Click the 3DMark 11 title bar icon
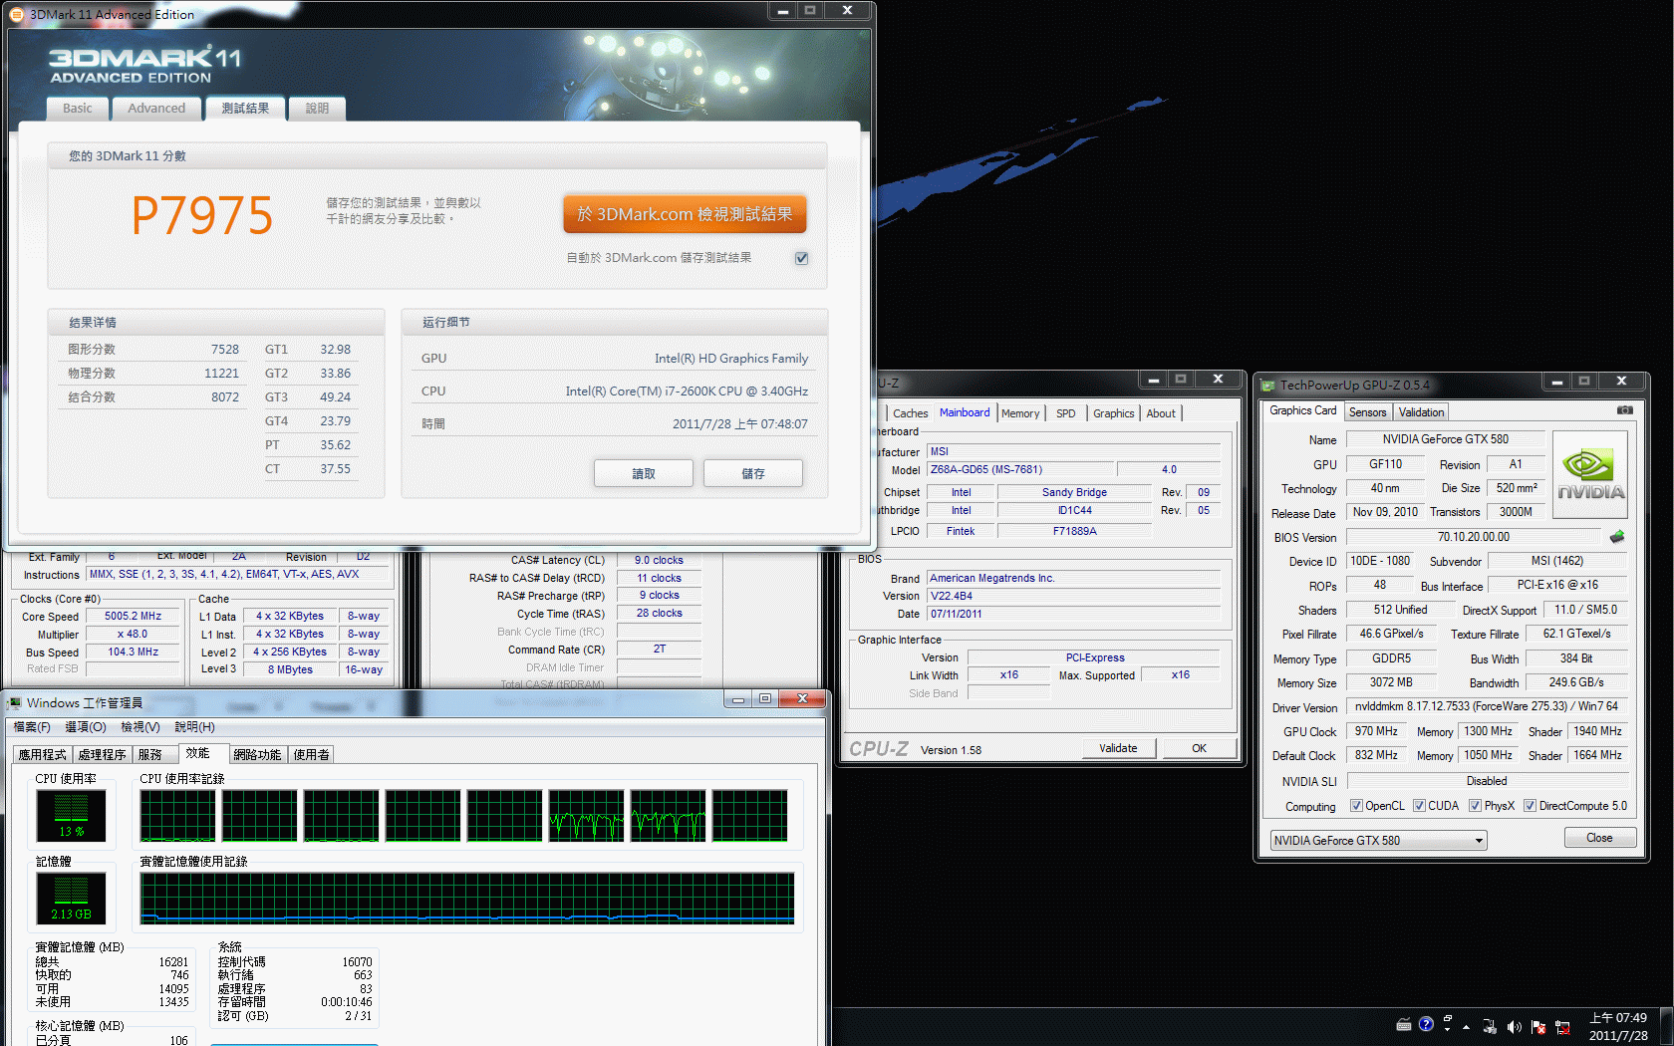The height and width of the screenshot is (1046, 1674). coord(16,14)
